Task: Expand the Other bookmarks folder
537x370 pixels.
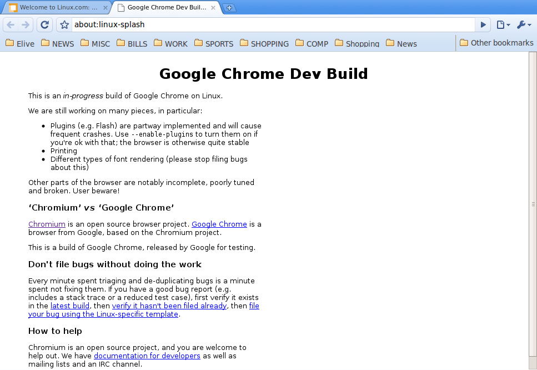Action: tap(496, 43)
